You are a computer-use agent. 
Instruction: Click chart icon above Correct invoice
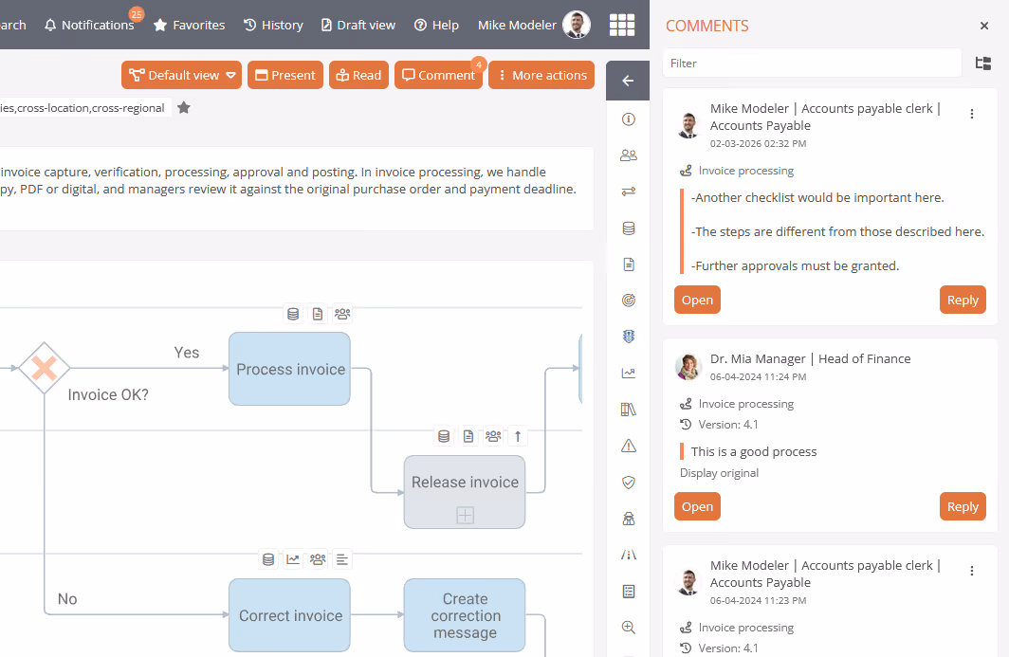coord(293,559)
